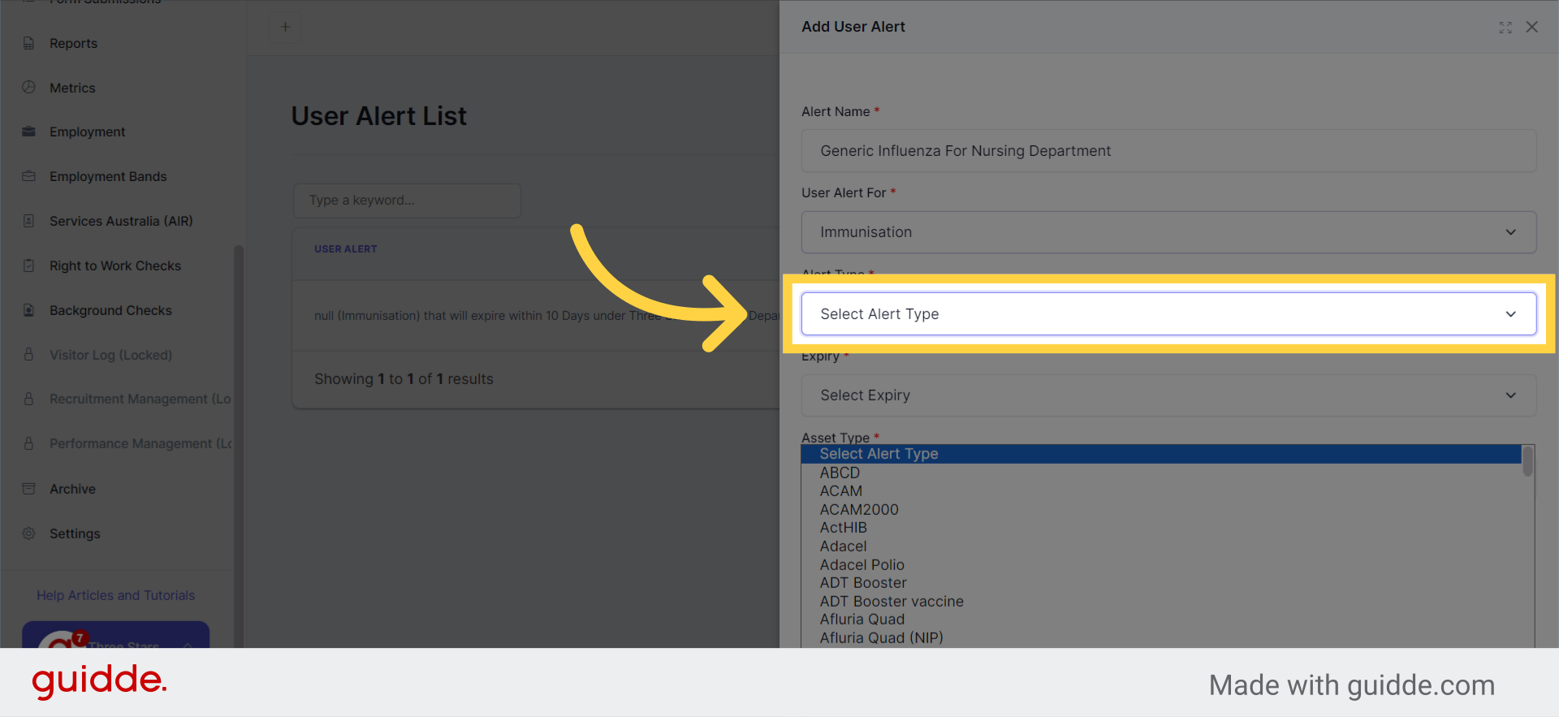Open Background Checks in sidebar
The image size is (1559, 717).
[x=110, y=310]
